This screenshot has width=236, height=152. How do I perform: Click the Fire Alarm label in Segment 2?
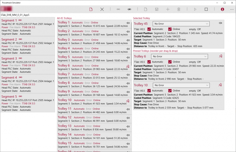point(15,46)
